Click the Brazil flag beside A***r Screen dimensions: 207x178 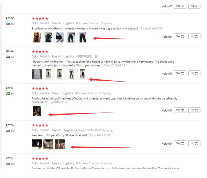click(8, 94)
